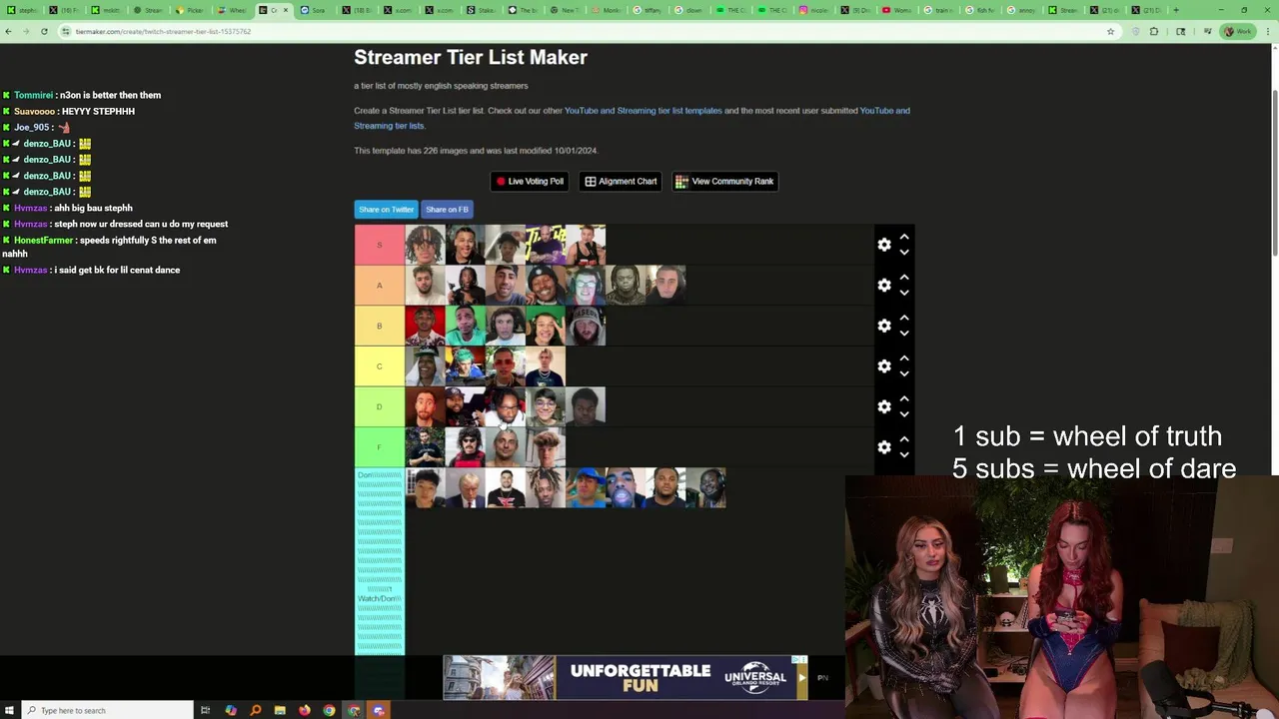Move D tier row up arrow
Image resolution: width=1279 pixels, height=719 pixels.
(x=904, y=398)
